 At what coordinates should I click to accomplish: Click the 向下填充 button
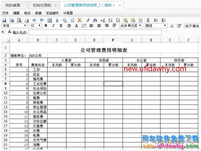[192, 26]
